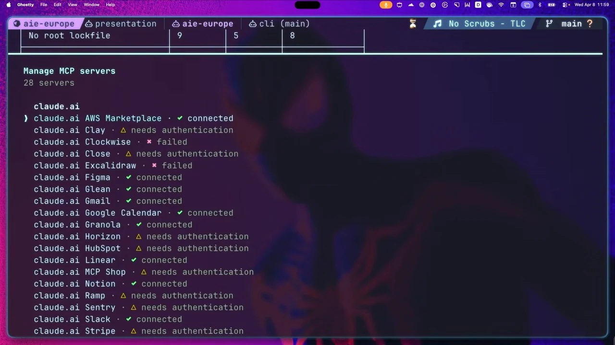Click the coffee cup menu bar icon
615x345 pixels.
pyautogui.click(x=489, y=5)
